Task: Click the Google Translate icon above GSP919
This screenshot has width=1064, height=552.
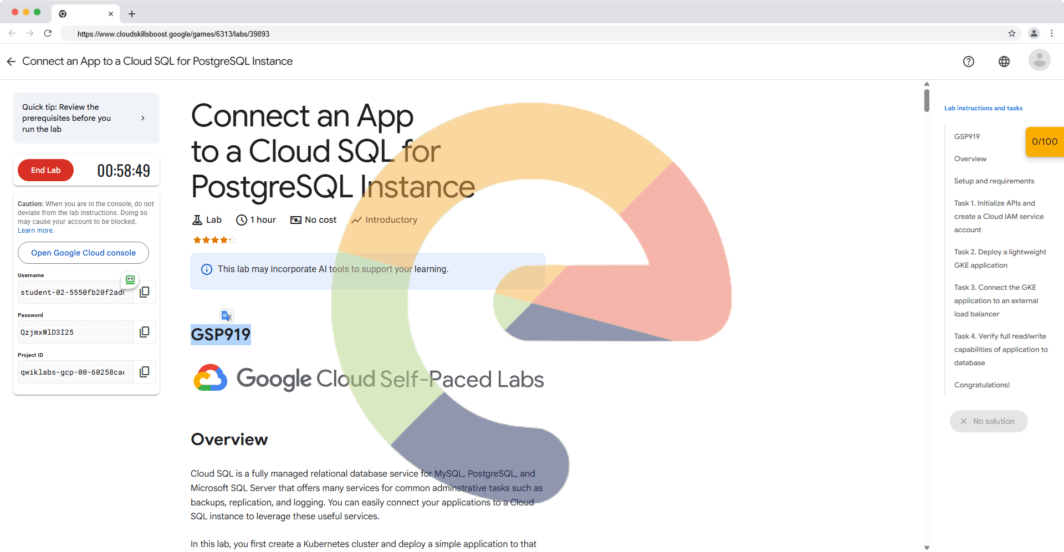Action: click(227, 316)
